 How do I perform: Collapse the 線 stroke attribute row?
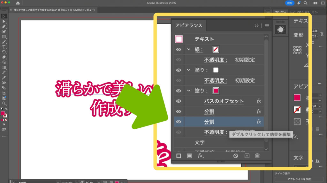[189, 49]
